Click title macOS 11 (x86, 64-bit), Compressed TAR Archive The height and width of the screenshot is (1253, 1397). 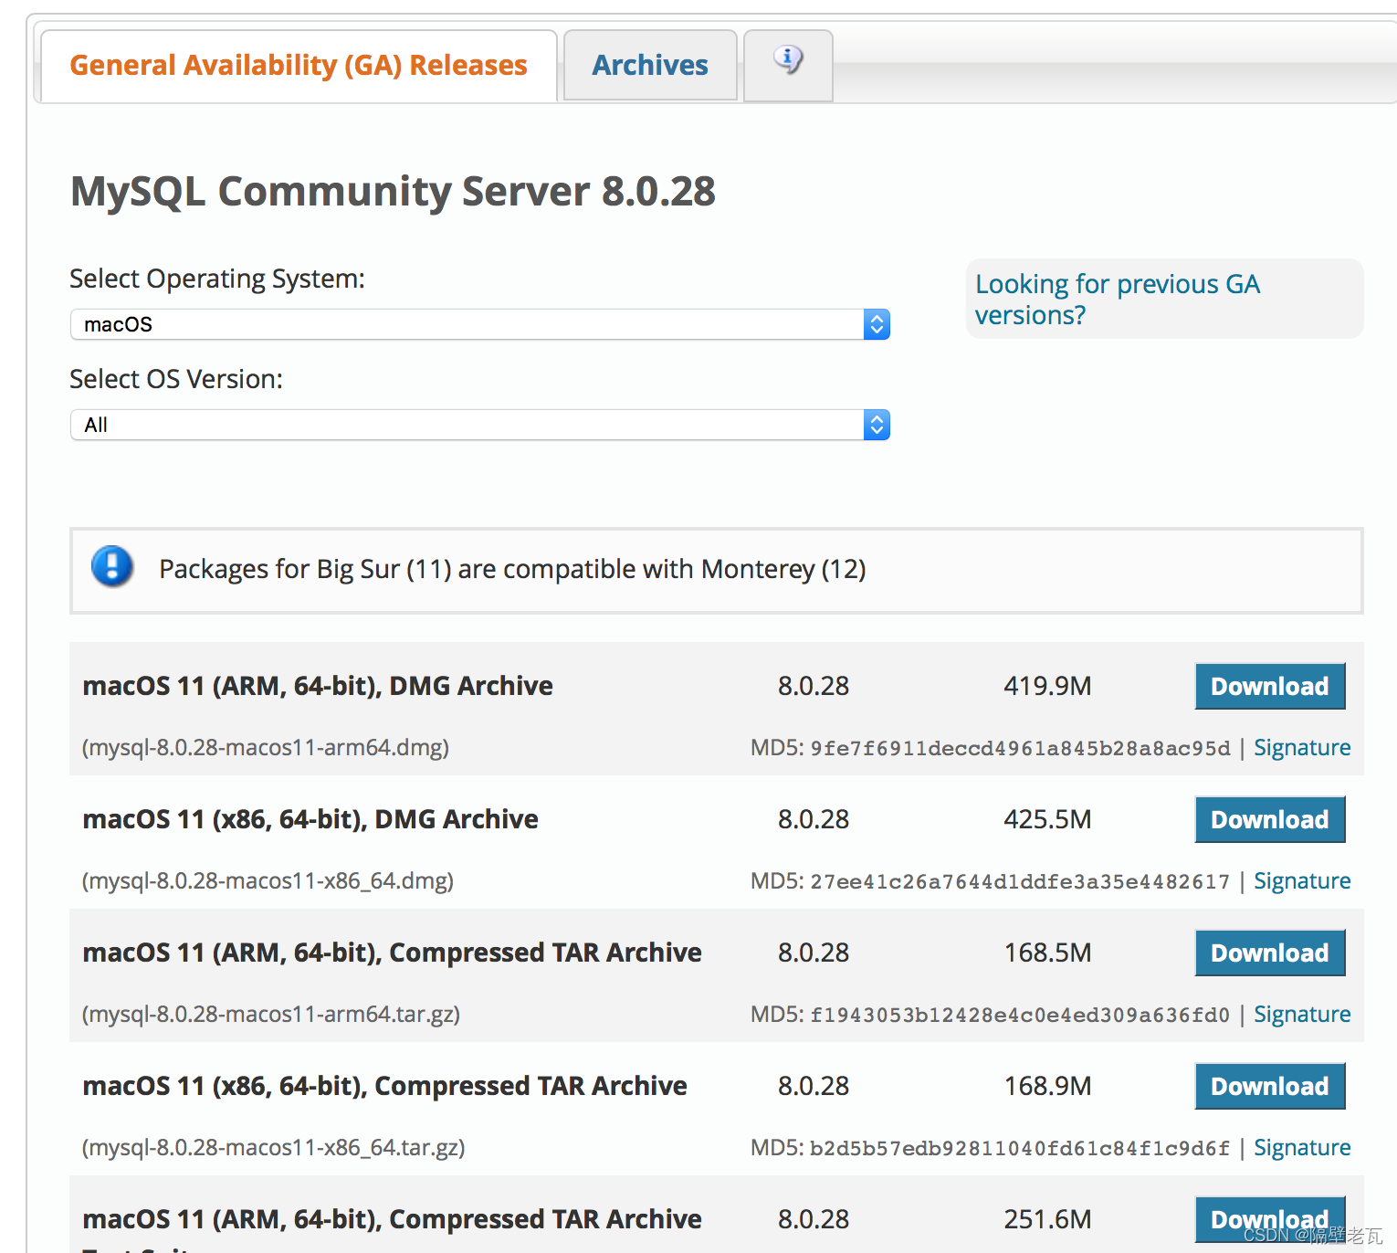[x=384, y=1086]
